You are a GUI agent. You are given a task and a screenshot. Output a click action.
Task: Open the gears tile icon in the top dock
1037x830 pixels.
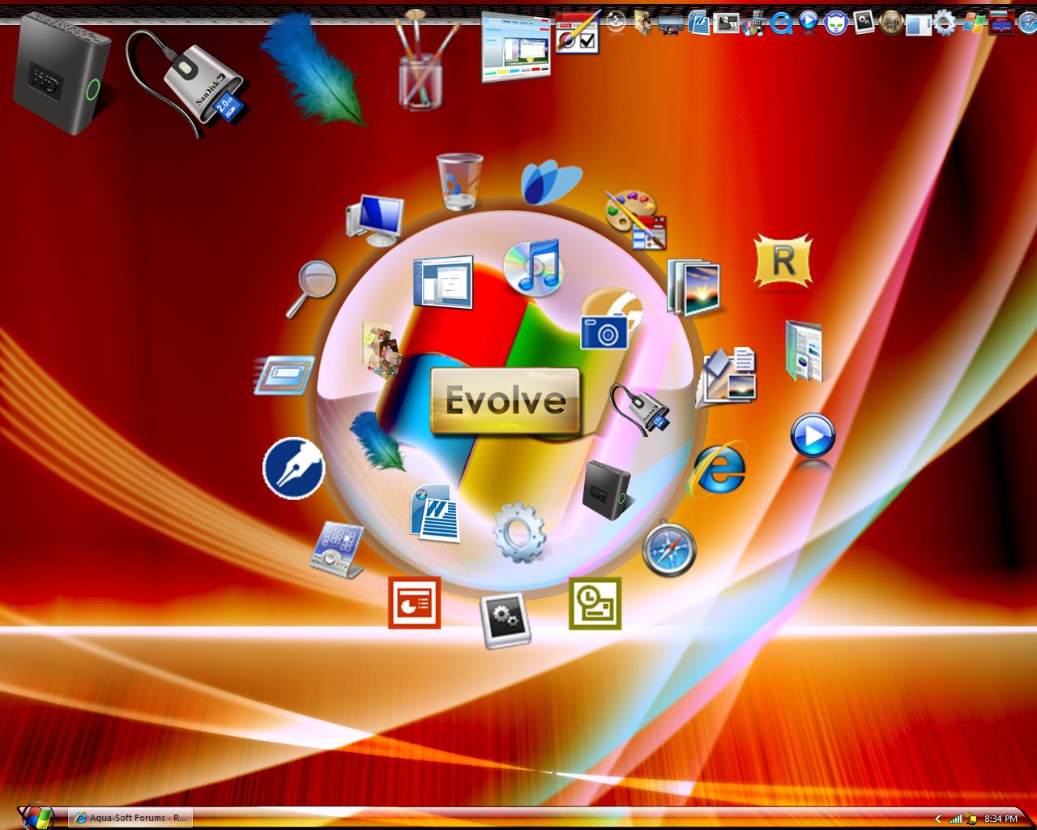click(864, 22)
